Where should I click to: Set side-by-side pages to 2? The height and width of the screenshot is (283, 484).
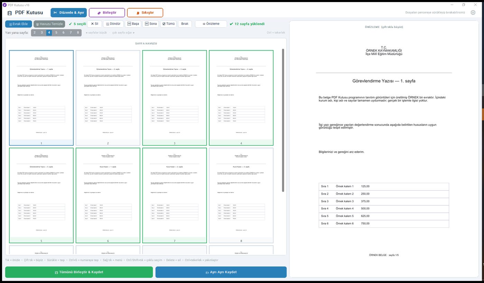click(35, 32)
